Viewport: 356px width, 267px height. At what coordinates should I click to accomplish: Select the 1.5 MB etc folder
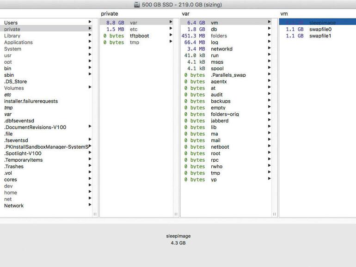tap(136, 29)
